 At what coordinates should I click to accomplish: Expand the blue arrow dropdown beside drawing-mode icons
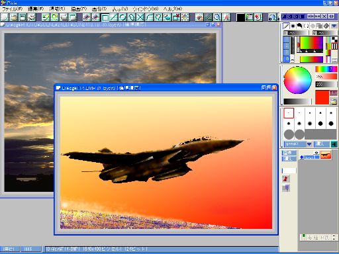[334, 26]
